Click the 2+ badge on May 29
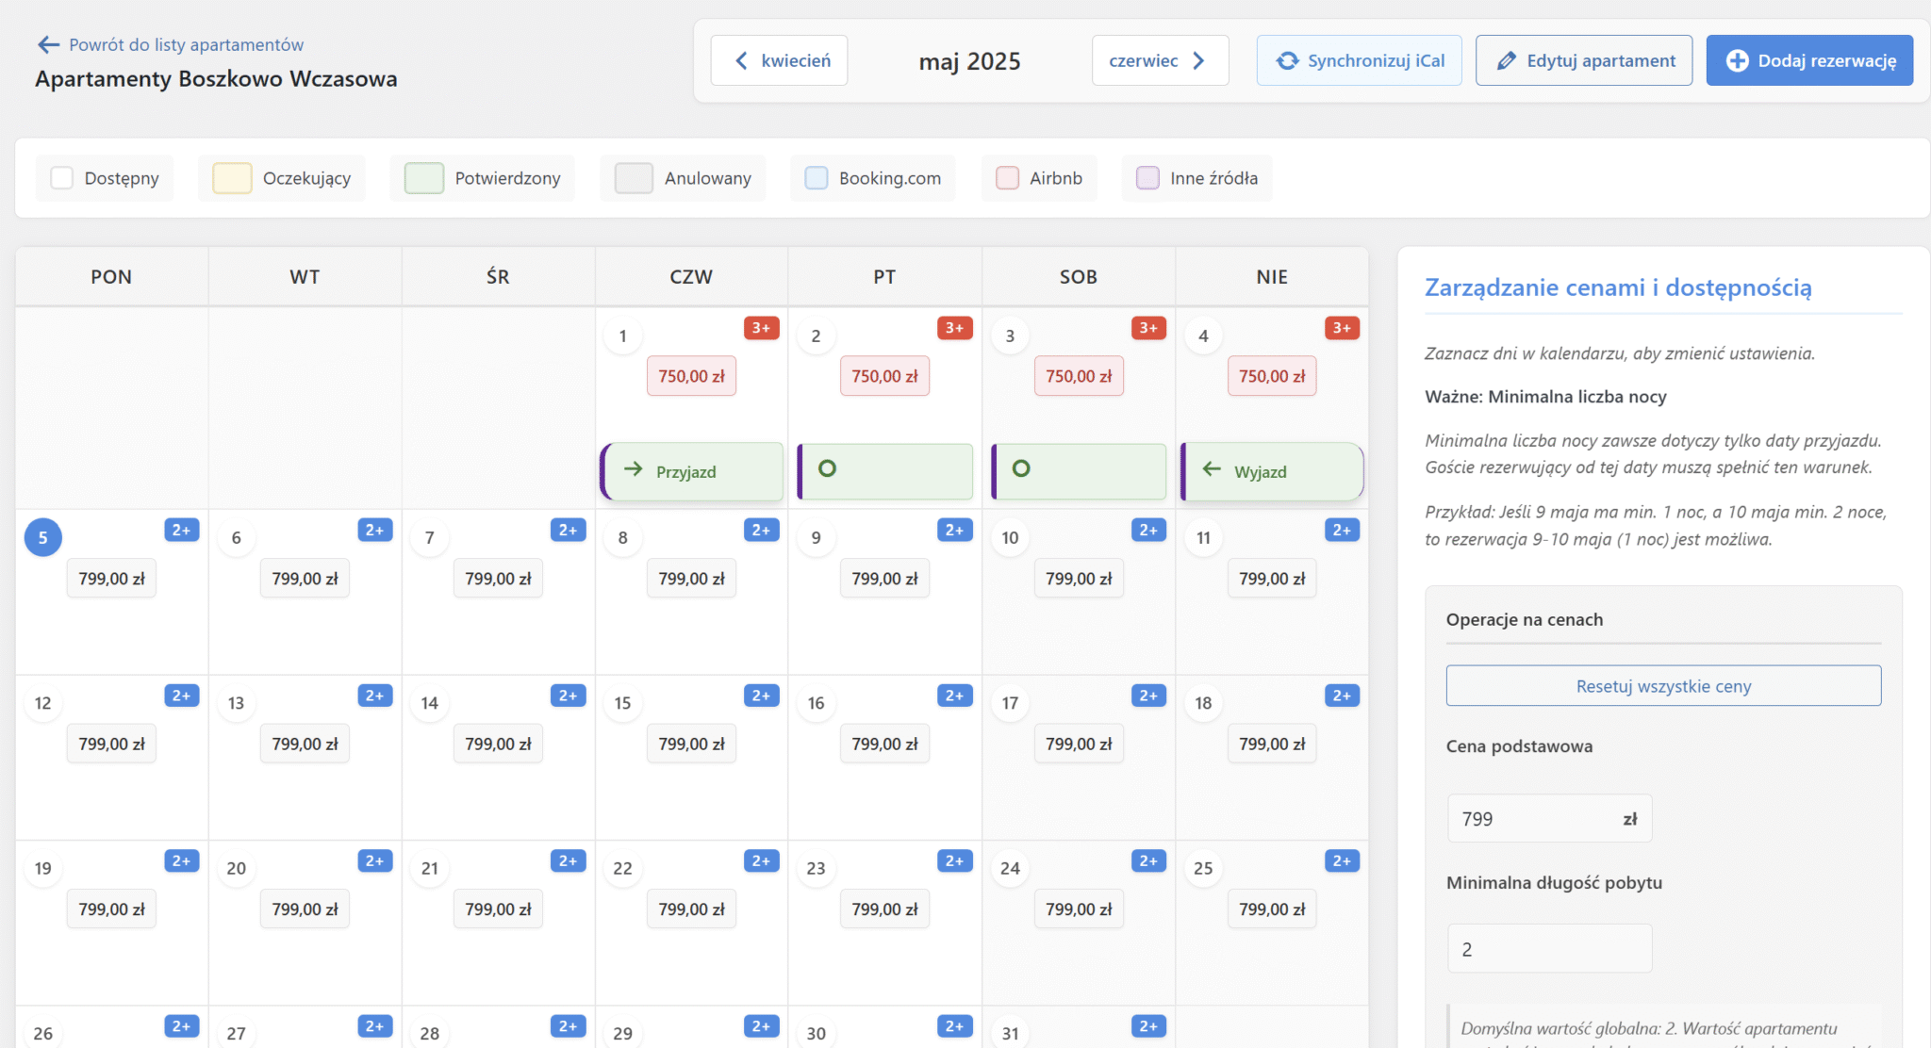Screen dimensions: 1931x1048 click(762, 1026)
